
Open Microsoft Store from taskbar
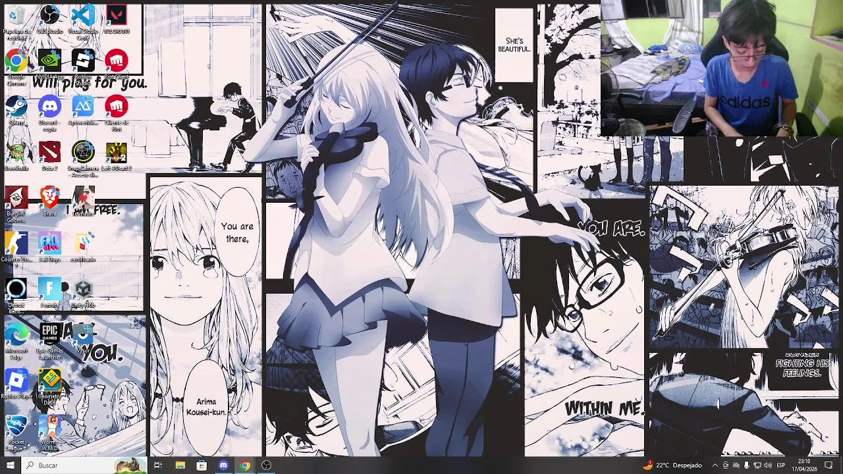(202, 465)
